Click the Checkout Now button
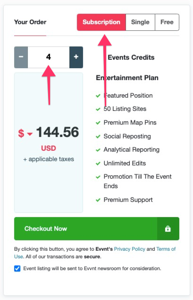The height and width of the screenshot is (300, 193). click(97, 228)
